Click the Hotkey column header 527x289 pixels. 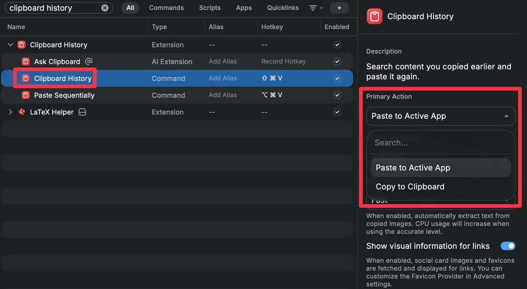click(272, 27)
